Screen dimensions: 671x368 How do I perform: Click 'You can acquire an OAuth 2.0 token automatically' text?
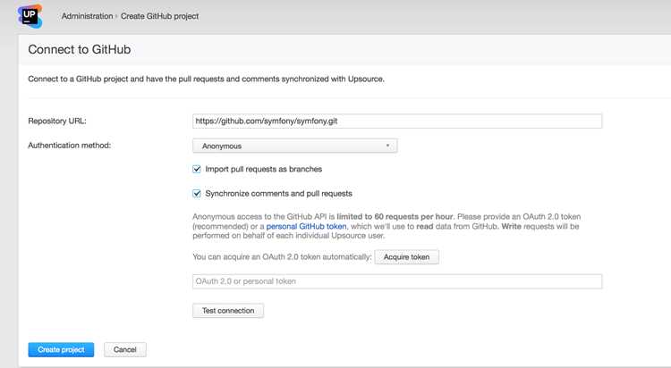282,257
